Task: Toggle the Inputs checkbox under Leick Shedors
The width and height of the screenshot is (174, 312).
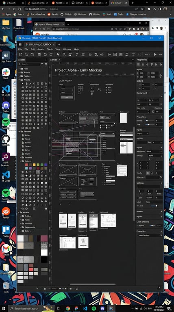Action: coord(137,225)
